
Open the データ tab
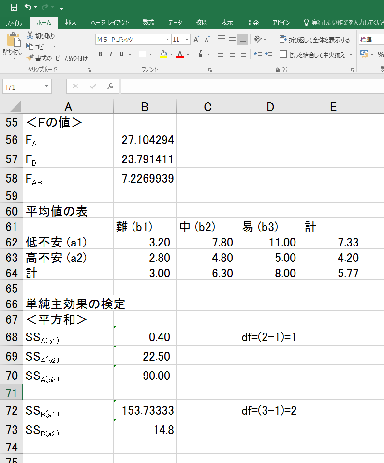175,23
